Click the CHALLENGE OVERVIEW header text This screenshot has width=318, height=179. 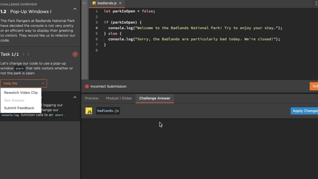tap(19, 4)
